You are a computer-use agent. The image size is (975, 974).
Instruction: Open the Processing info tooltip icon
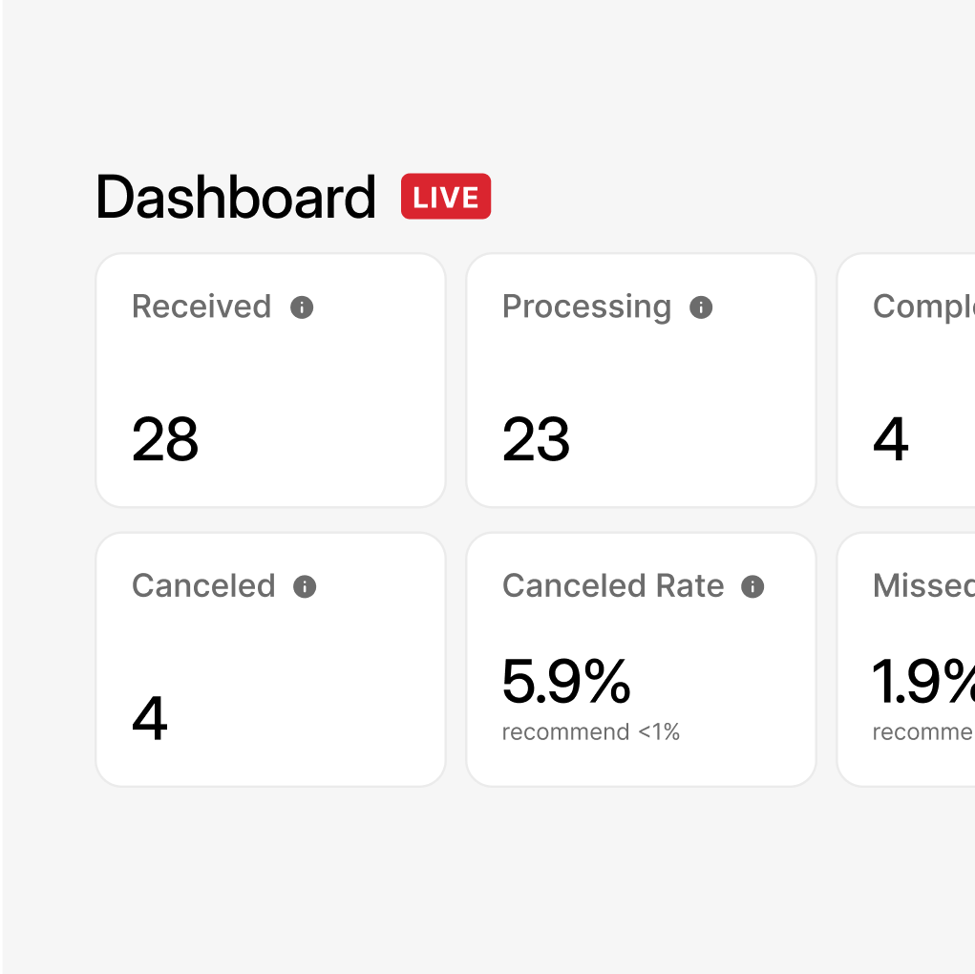(x=701, y=307)
